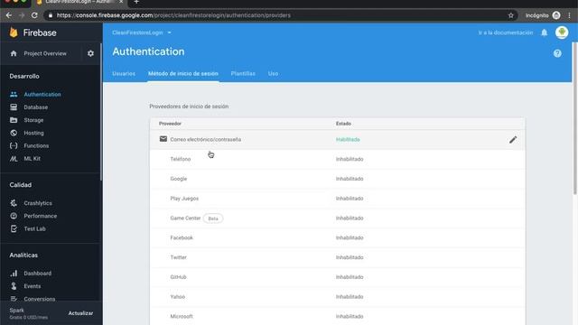
Task: Open Storage in the sidebar
Action: click(x=33, y=120)
